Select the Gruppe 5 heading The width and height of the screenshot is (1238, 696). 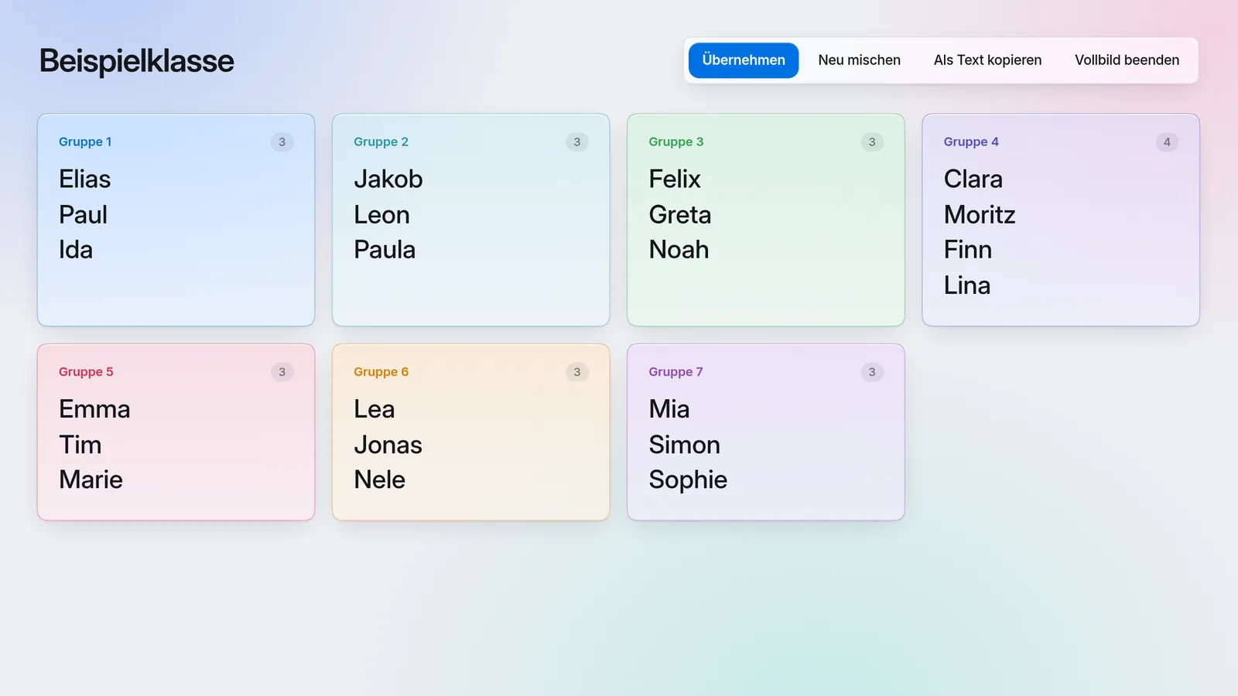pyautogui.click(x=86, y=372)
